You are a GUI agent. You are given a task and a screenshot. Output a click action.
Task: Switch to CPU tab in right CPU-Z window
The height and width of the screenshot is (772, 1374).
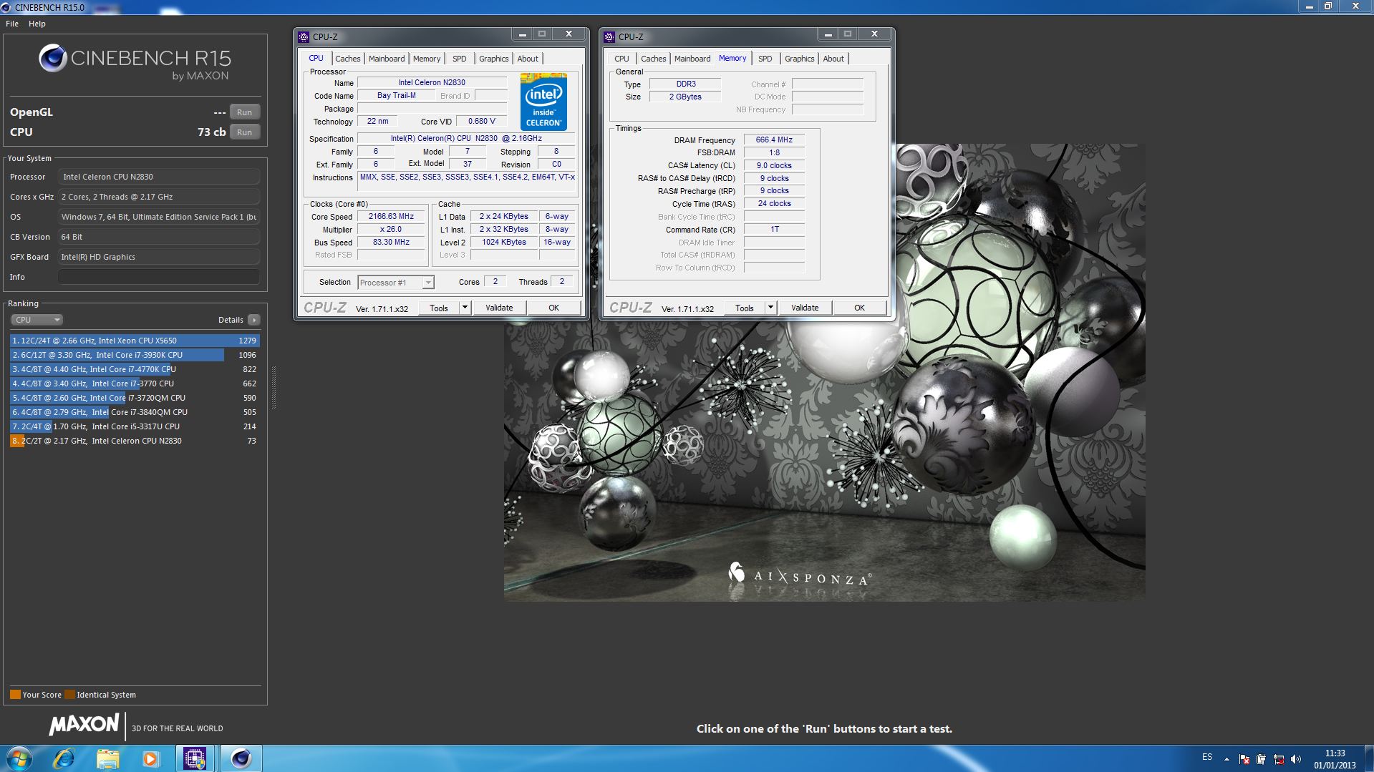(621, 59)
